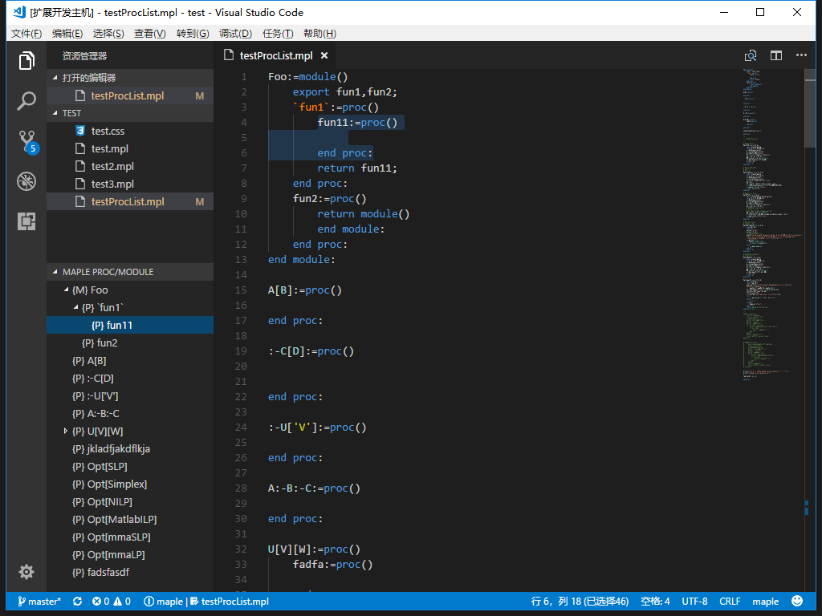Open the Extensions view icon
822x616 pixels.
pos(26,221)
